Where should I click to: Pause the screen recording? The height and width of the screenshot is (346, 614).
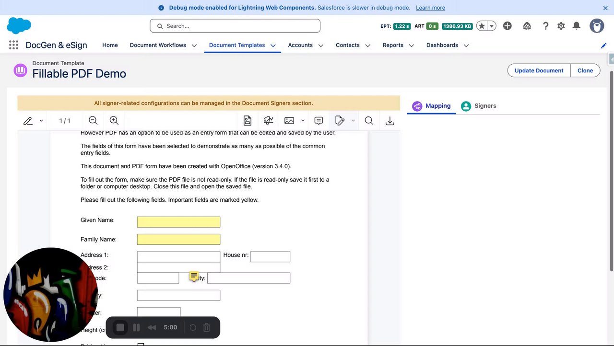(x=136, y=327)
